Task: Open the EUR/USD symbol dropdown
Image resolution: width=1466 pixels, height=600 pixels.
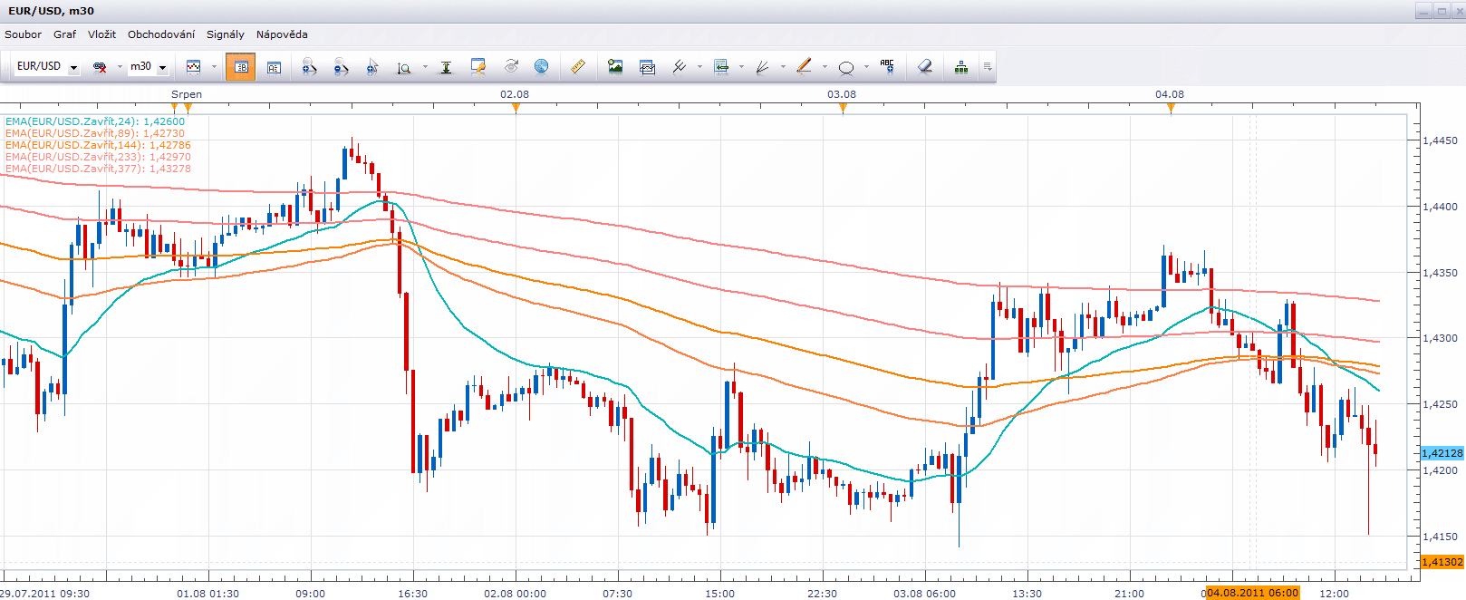Action: tap(73, 68)
